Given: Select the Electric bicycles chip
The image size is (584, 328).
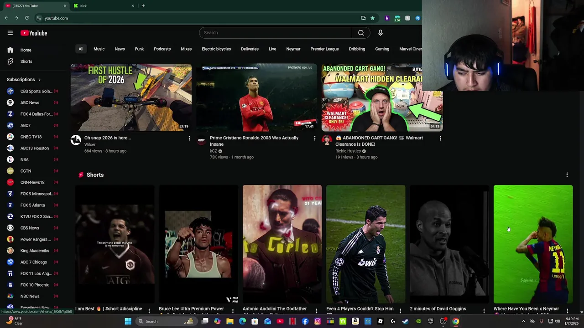Looking at the screenshot, I should coord(216,49).
